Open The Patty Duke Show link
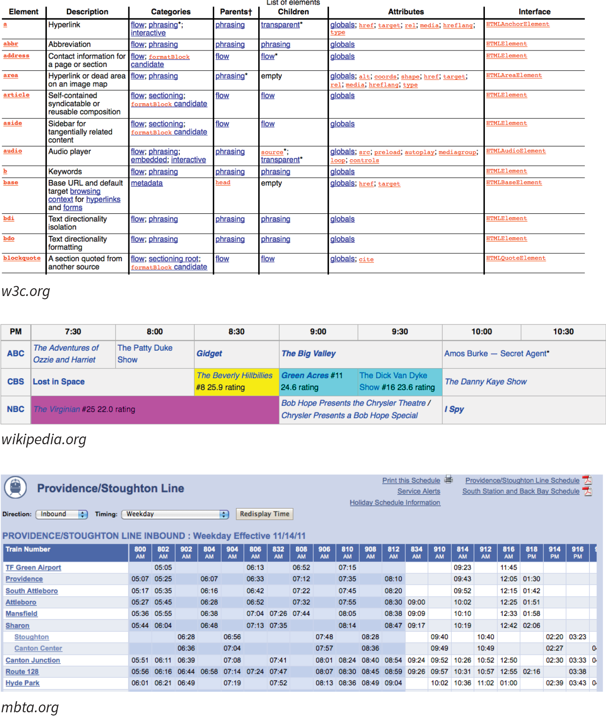This screenshot has height=721, width=606. pos(145,354)
